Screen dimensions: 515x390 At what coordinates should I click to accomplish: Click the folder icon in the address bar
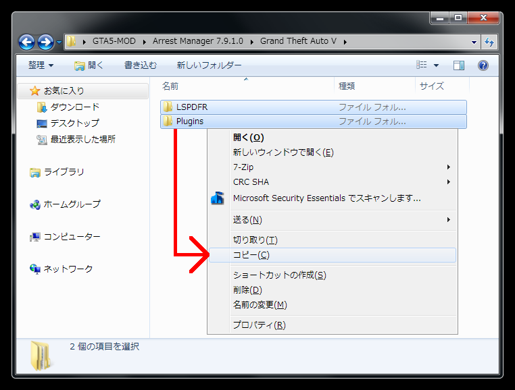[71, 41]
